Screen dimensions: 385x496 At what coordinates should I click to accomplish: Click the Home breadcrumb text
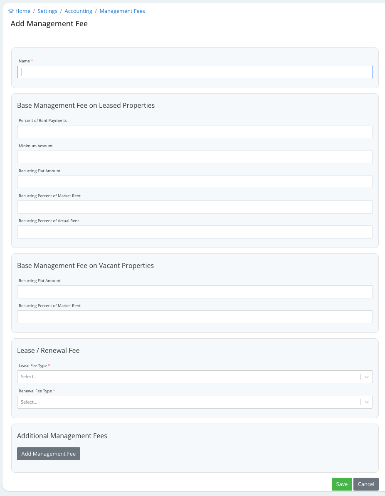tap(23, 11)
